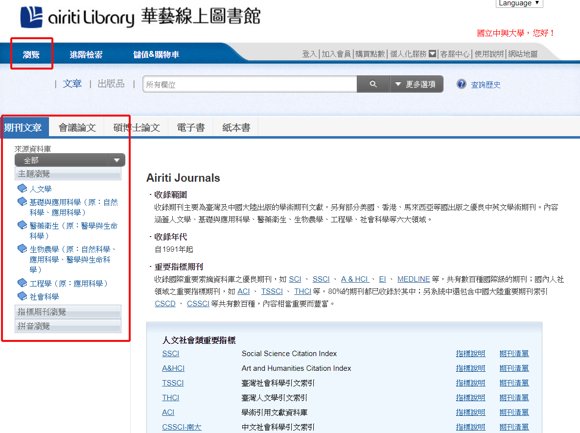Screen dimensions: 580x433
Task: Select the 期刊文章 tab
Action: pos(25,128)
